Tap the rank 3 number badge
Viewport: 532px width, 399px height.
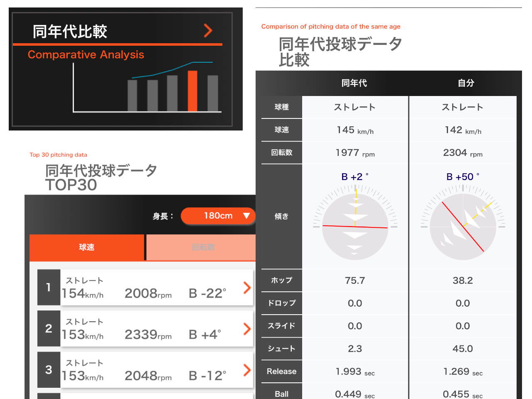tap(49, 370)
